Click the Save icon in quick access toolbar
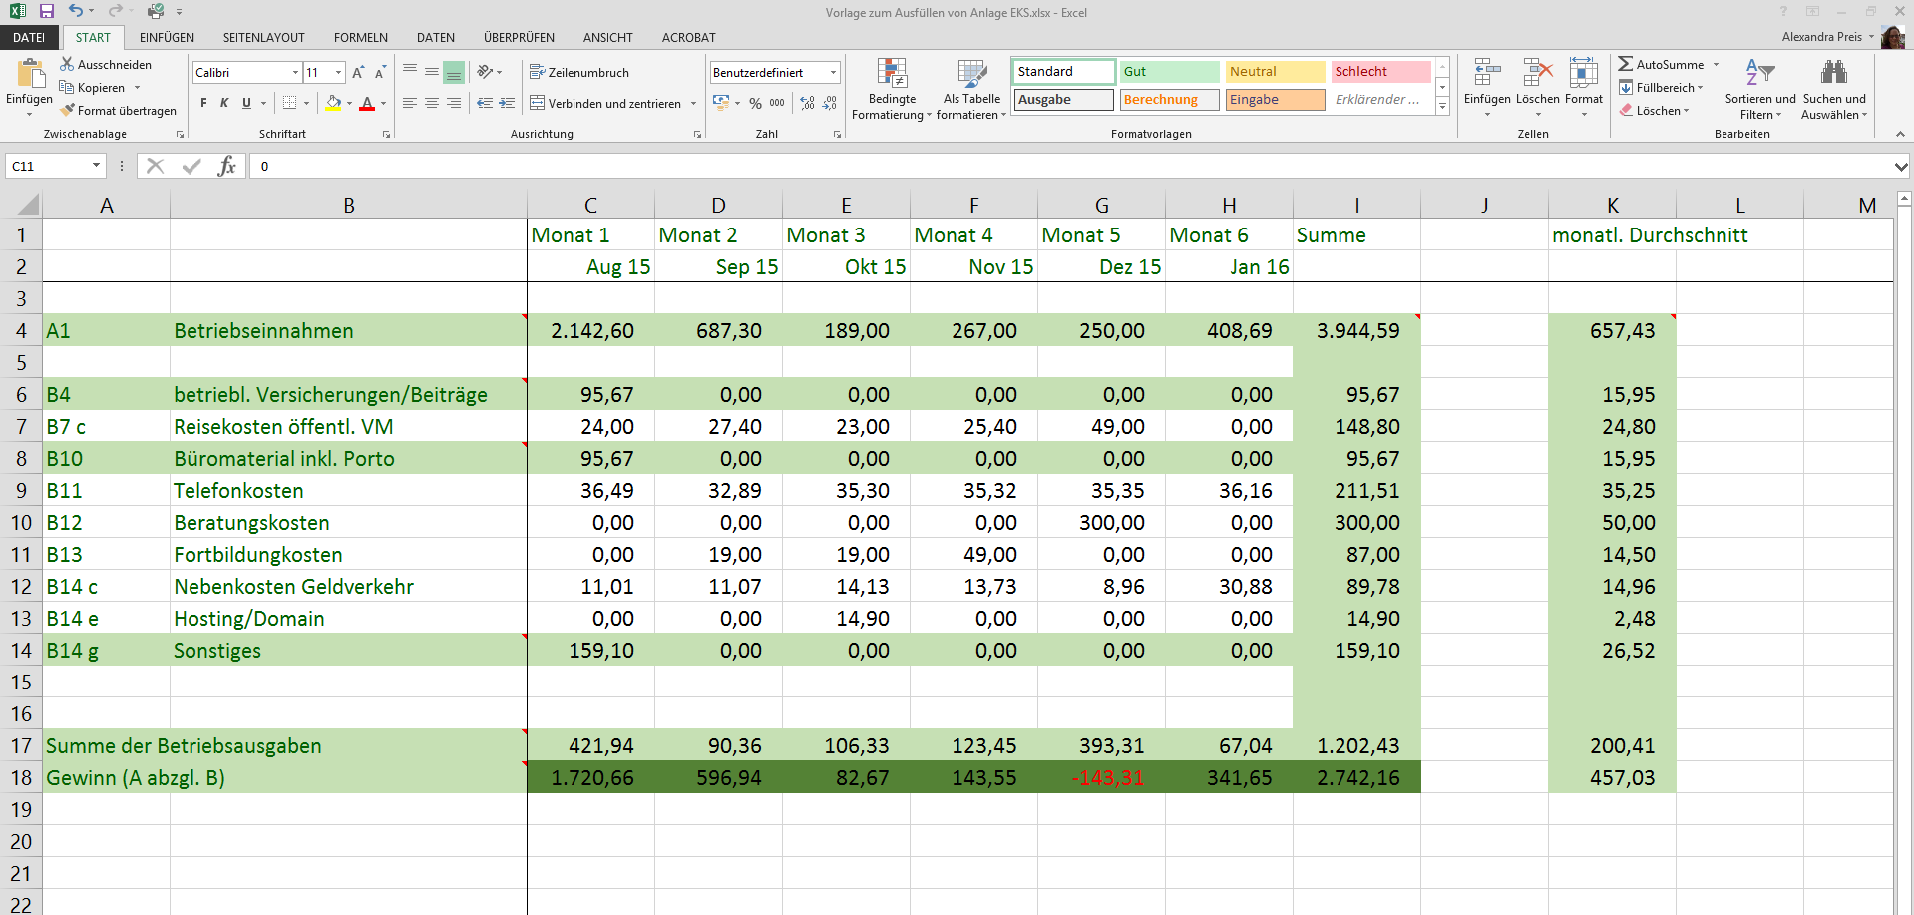Screen dimensions: 1914x915 pos(46,11)
